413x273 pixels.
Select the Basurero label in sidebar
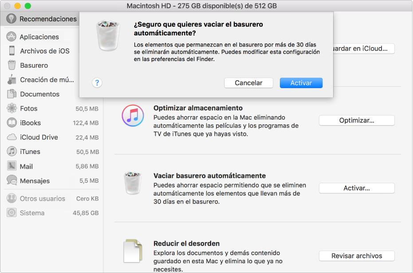pos(34,65)
